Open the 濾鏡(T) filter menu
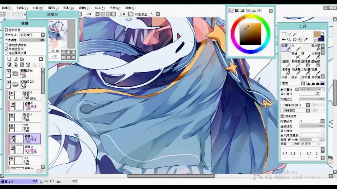 tap(84, 8)
